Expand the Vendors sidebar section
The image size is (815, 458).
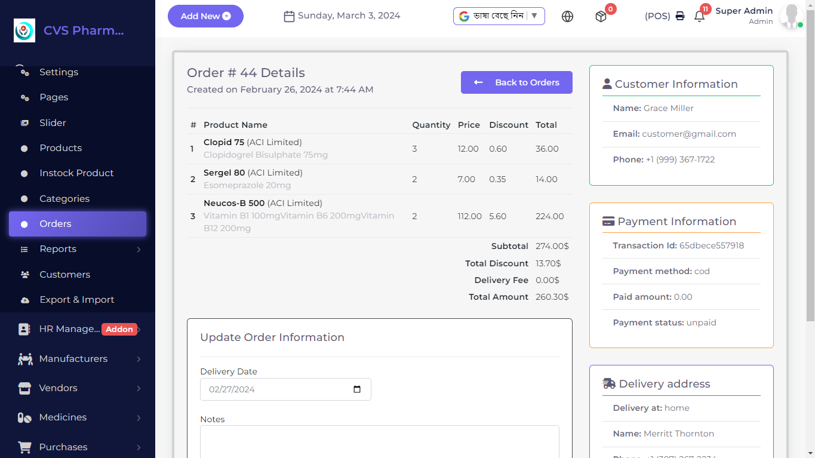(78, 388)
